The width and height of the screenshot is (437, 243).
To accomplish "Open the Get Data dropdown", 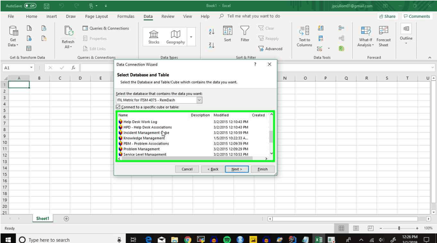I will tap(13, 37).
